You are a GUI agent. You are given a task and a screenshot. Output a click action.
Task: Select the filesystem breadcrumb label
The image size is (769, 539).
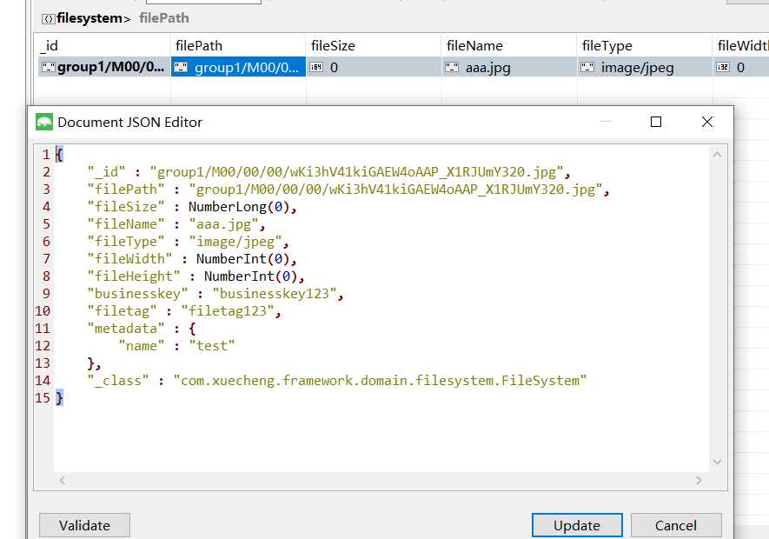(89, 18)
